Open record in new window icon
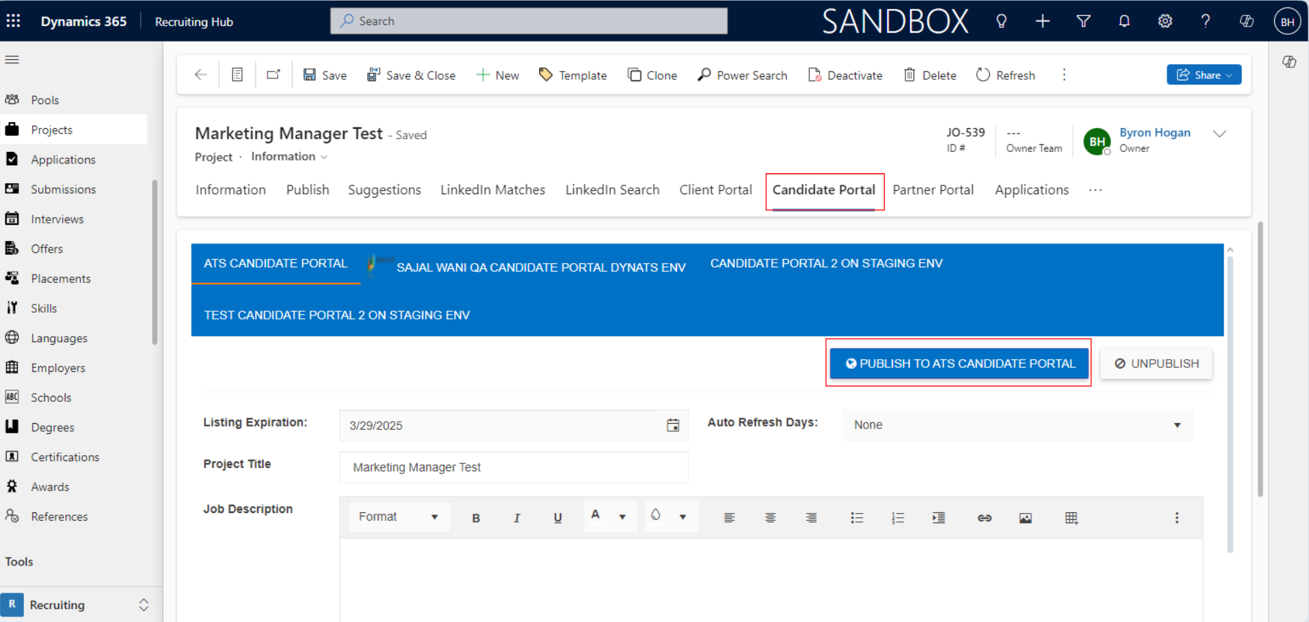The height and width of the screenshot is (622, 1309). 273,75
